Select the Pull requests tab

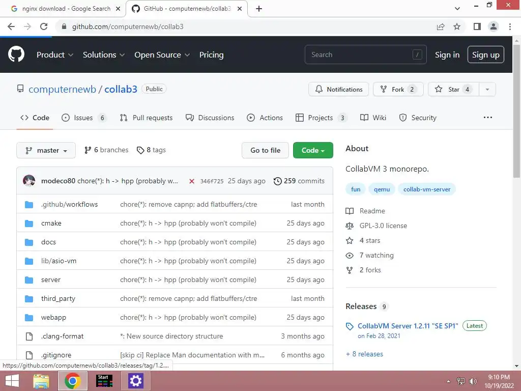pos(146,118)
